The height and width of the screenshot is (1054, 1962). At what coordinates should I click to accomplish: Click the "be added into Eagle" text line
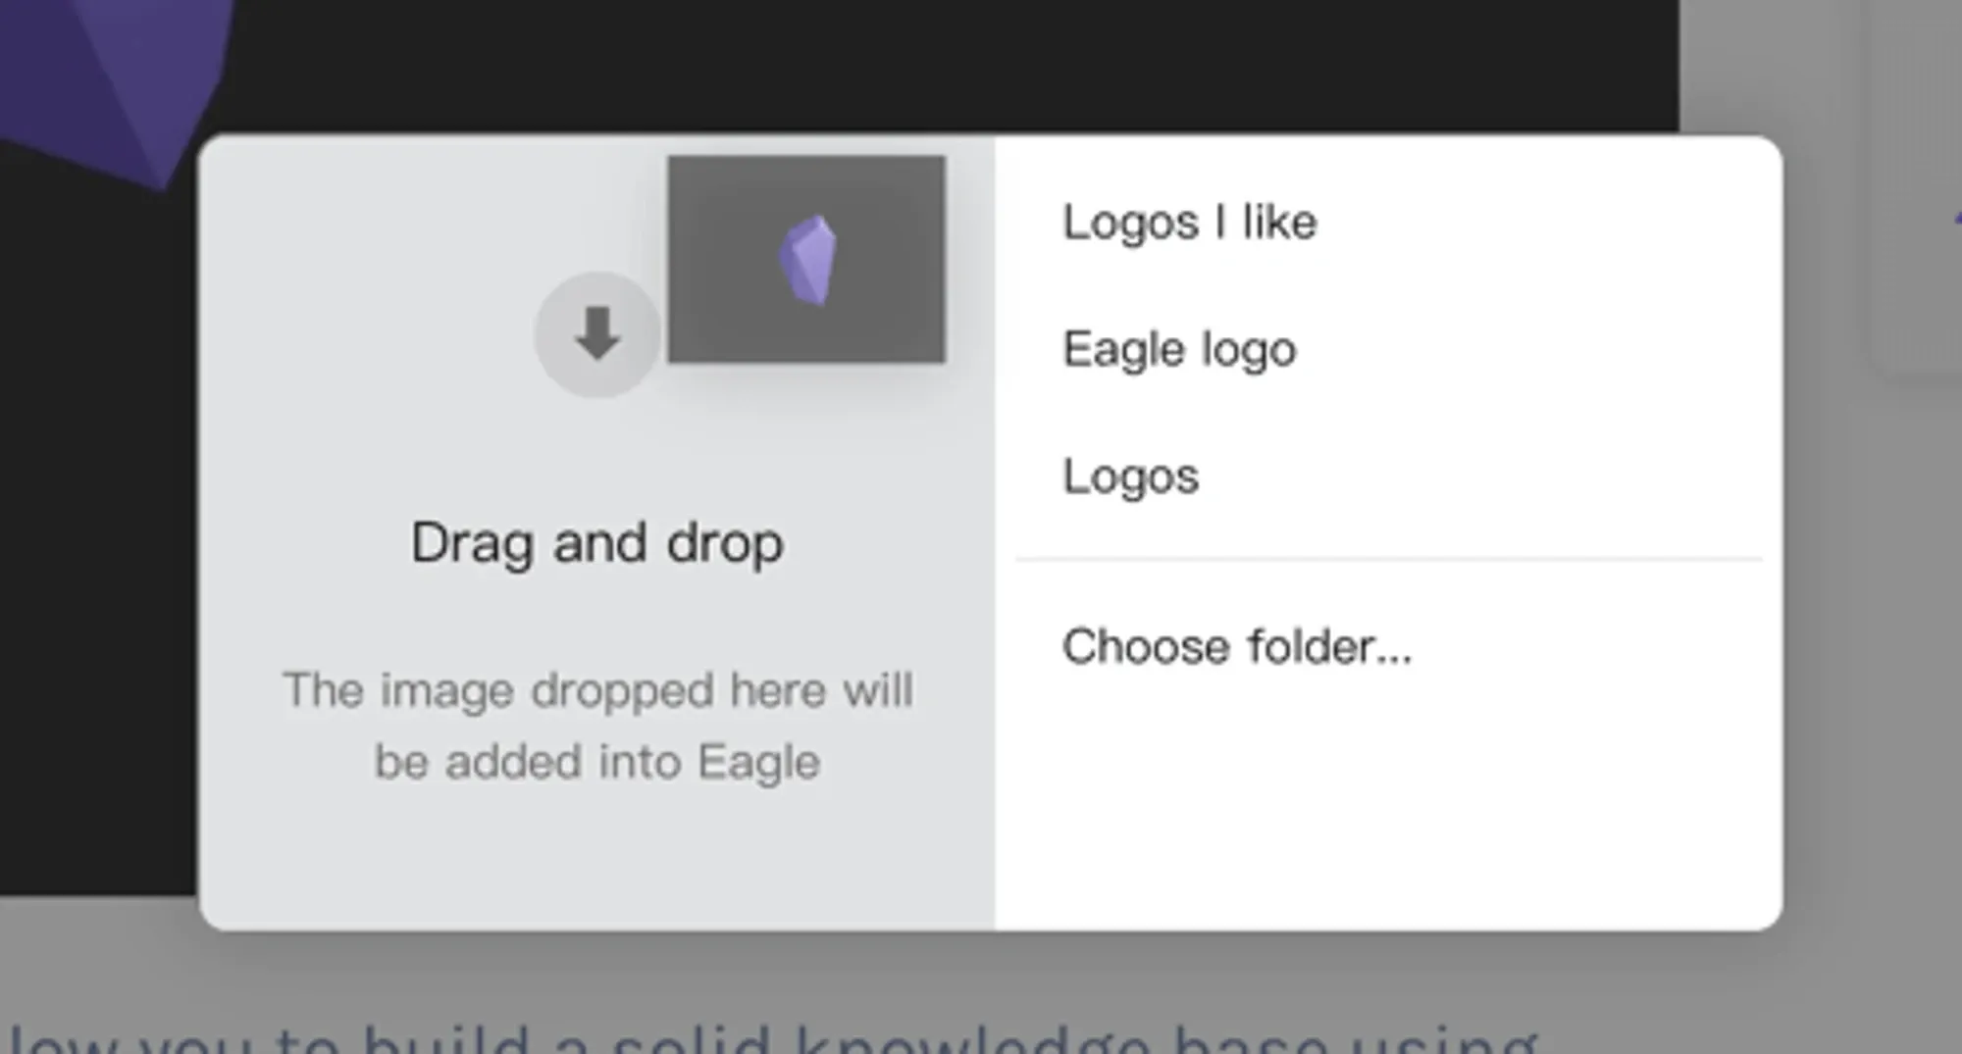pos(597,762)
